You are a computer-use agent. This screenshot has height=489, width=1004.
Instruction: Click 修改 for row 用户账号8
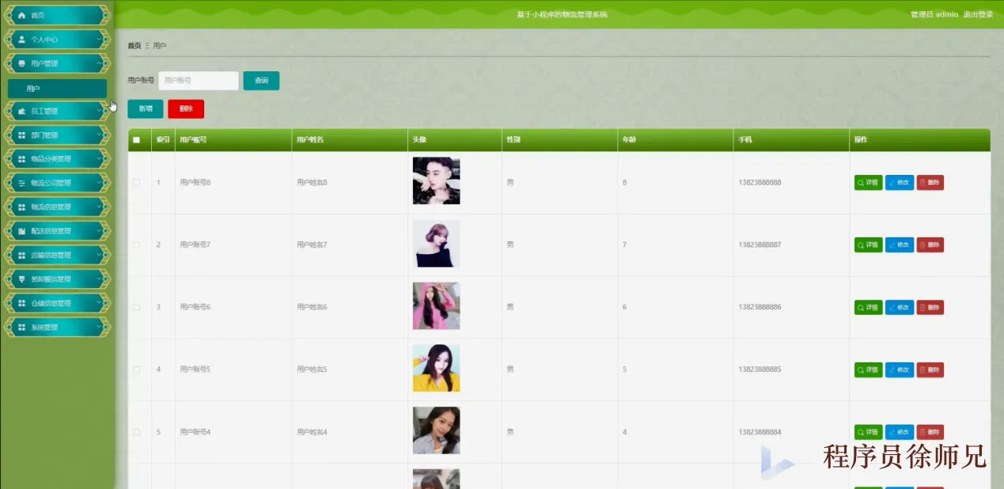coord(900,183)
